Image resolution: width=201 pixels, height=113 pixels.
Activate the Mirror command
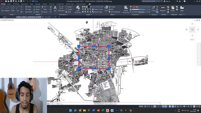(37, 9)
